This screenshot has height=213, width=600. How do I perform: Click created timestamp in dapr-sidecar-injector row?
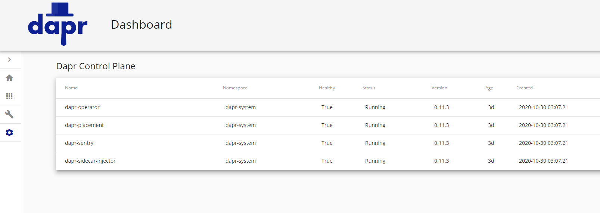[544, 161]
